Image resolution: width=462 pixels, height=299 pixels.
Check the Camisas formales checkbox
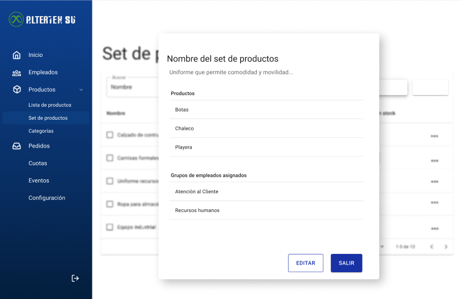coord(110,158)
